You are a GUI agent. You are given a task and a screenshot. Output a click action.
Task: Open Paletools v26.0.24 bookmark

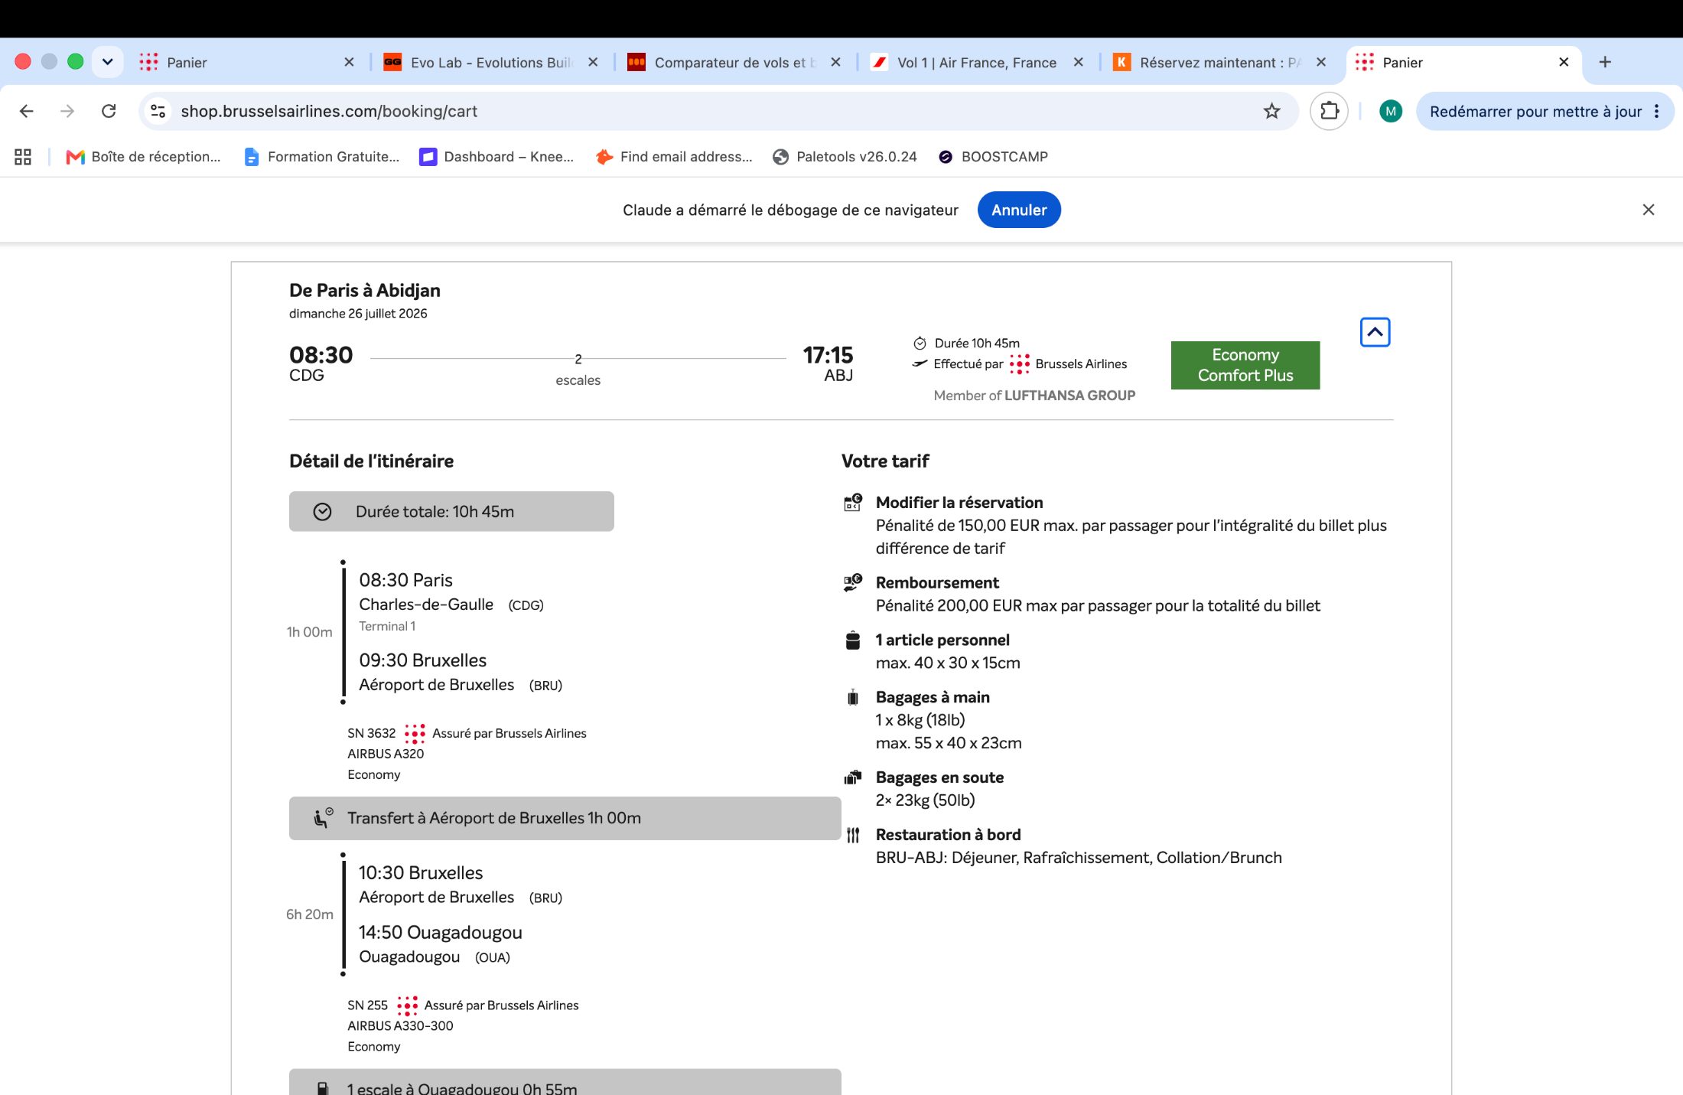tap(845, 157)
